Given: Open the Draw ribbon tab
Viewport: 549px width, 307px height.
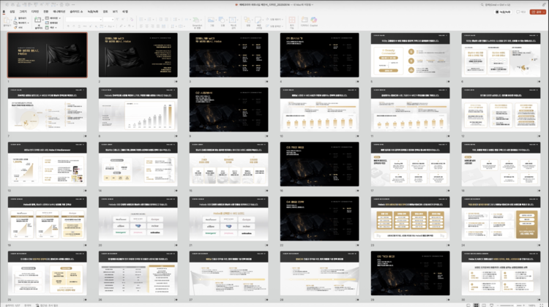Looking at the screenshot, I should (23, 12).
